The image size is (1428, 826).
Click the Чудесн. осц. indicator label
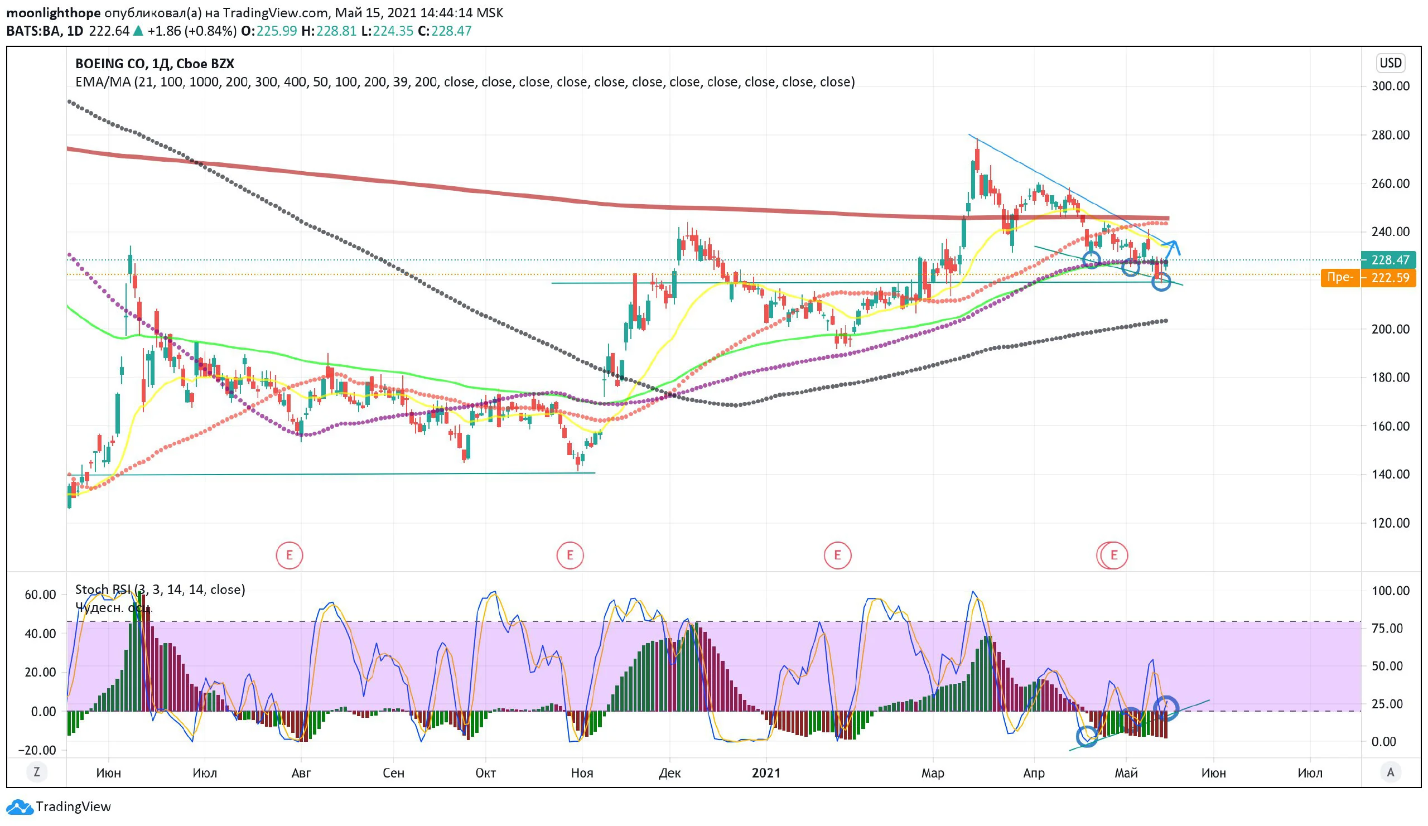click(x=114, y=607)
